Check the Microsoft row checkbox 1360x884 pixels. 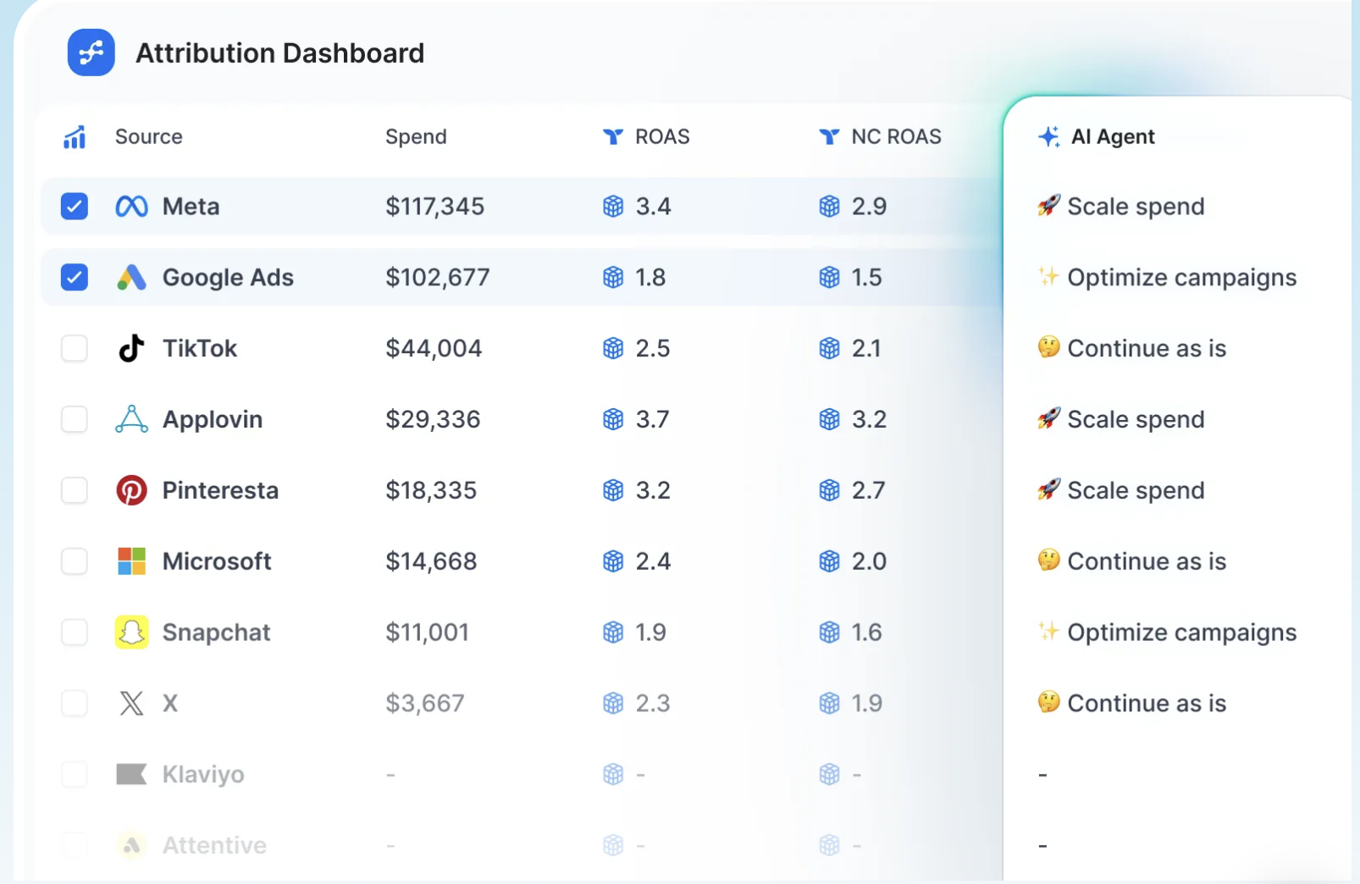[x=75, y=561]
